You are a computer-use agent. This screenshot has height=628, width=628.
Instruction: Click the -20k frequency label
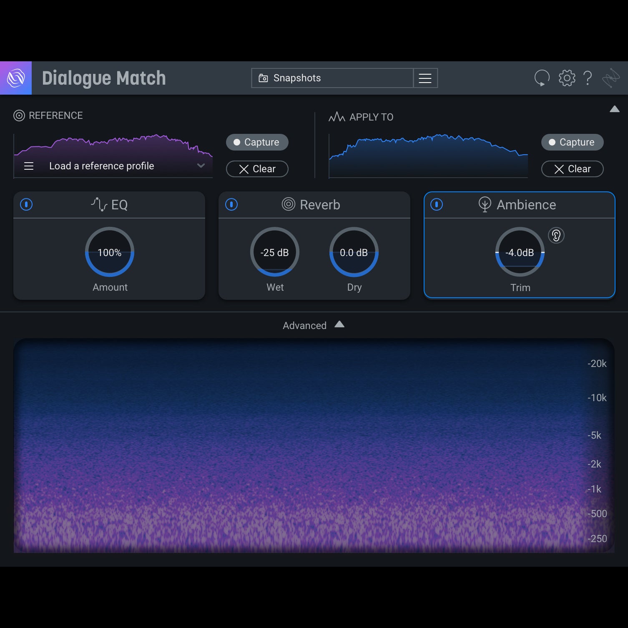click(x=597, y=364)
